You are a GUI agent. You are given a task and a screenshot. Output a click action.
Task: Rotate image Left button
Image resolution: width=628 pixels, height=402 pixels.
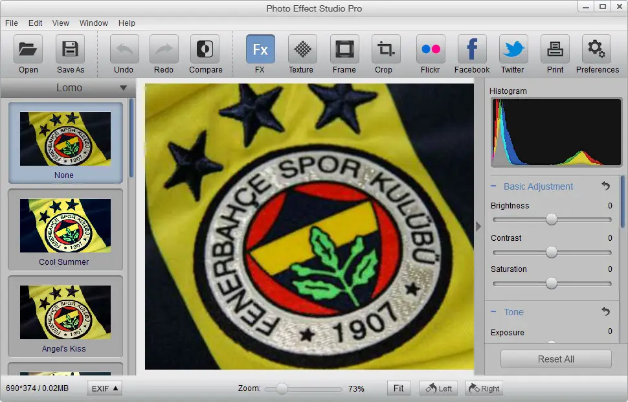pos(438,388)
